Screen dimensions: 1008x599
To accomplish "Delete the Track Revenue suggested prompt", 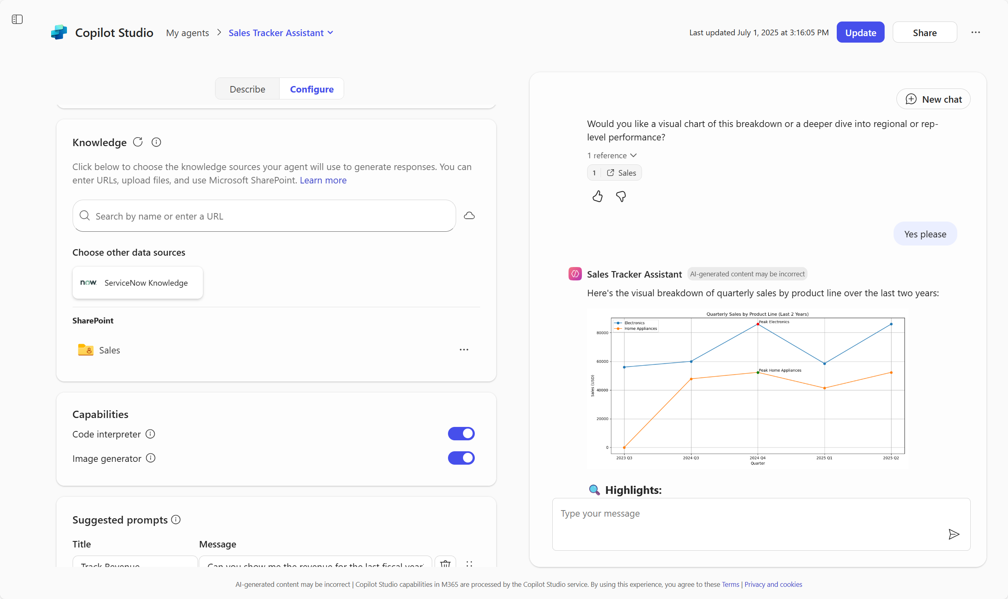I will (445, 563).
